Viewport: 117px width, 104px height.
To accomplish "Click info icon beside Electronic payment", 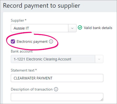I will tap(51, 41).
